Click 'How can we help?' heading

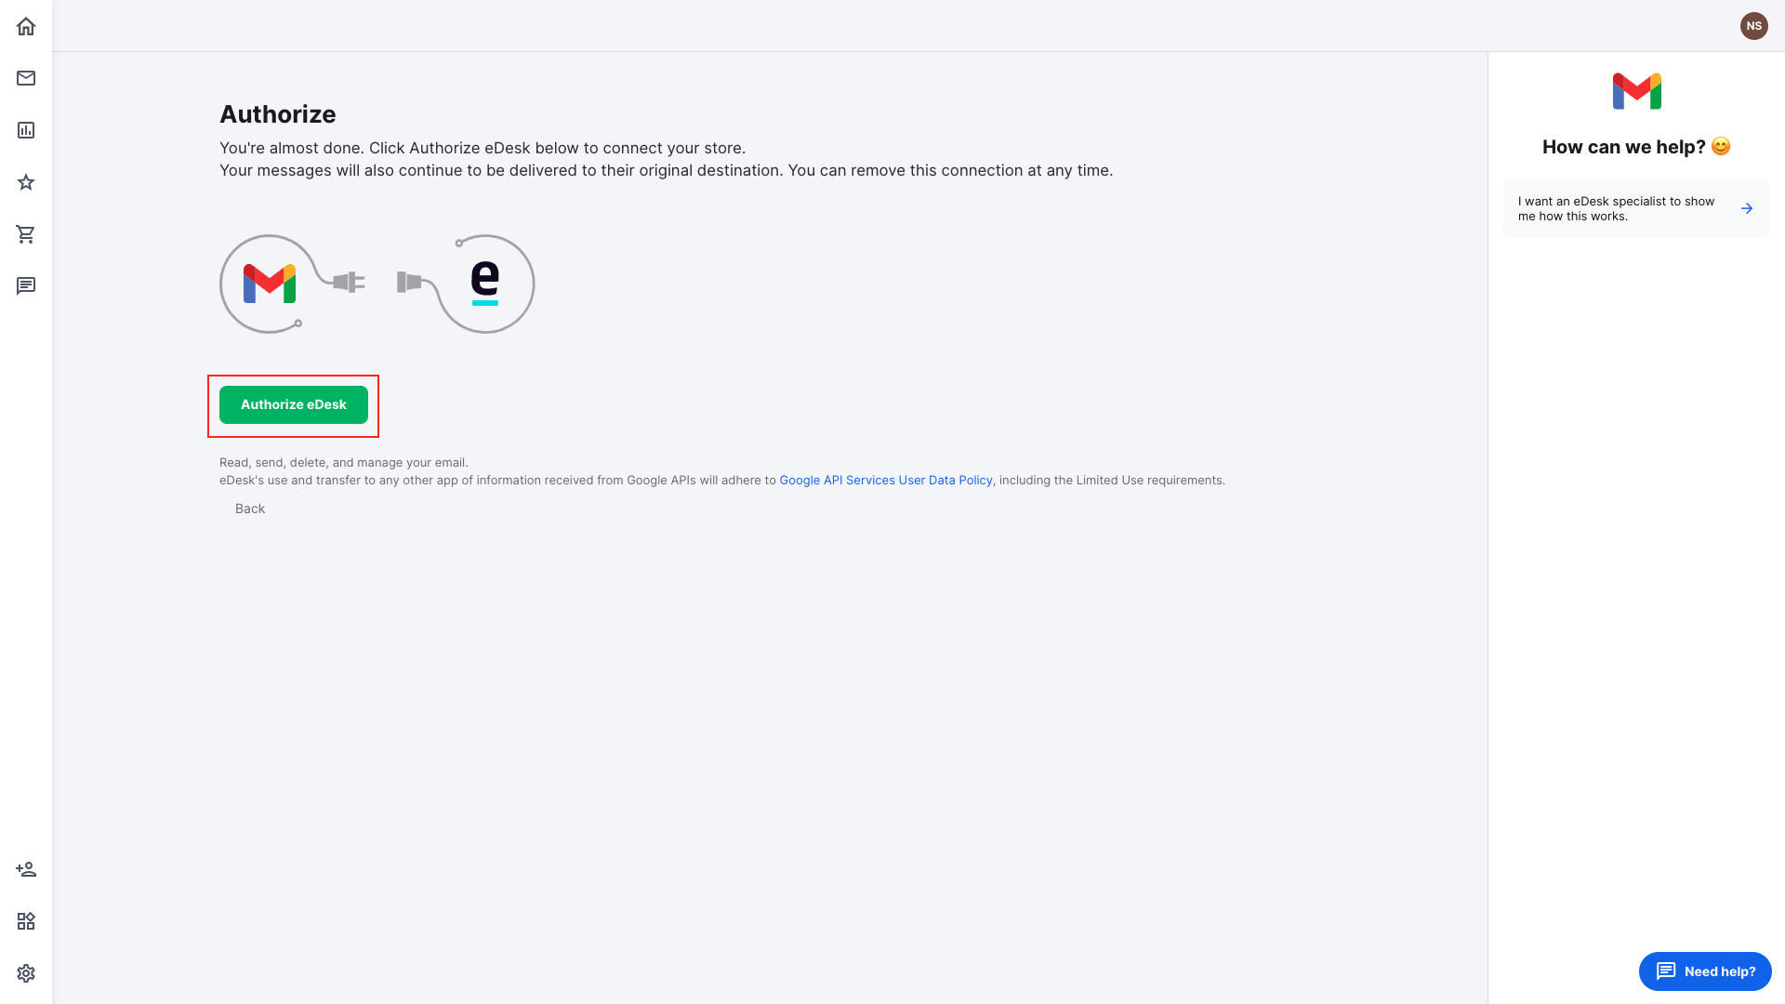1636,147
